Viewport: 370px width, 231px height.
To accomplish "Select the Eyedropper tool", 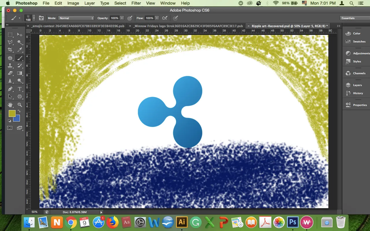I will (20, 50).
